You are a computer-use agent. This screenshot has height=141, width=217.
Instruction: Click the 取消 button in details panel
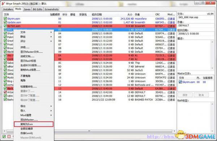coord(201,95)
